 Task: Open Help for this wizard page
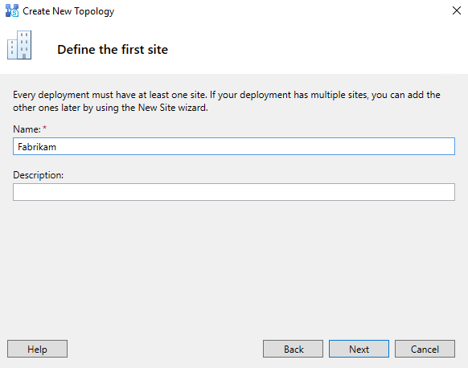37,349
